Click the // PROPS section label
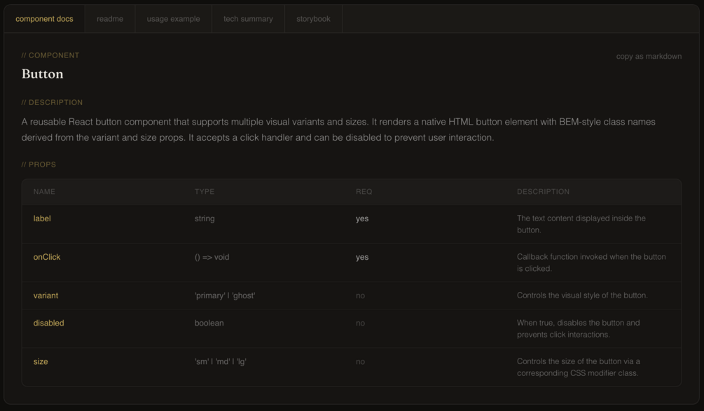This screenshot has height=411, width=704. tap(39, 165)
